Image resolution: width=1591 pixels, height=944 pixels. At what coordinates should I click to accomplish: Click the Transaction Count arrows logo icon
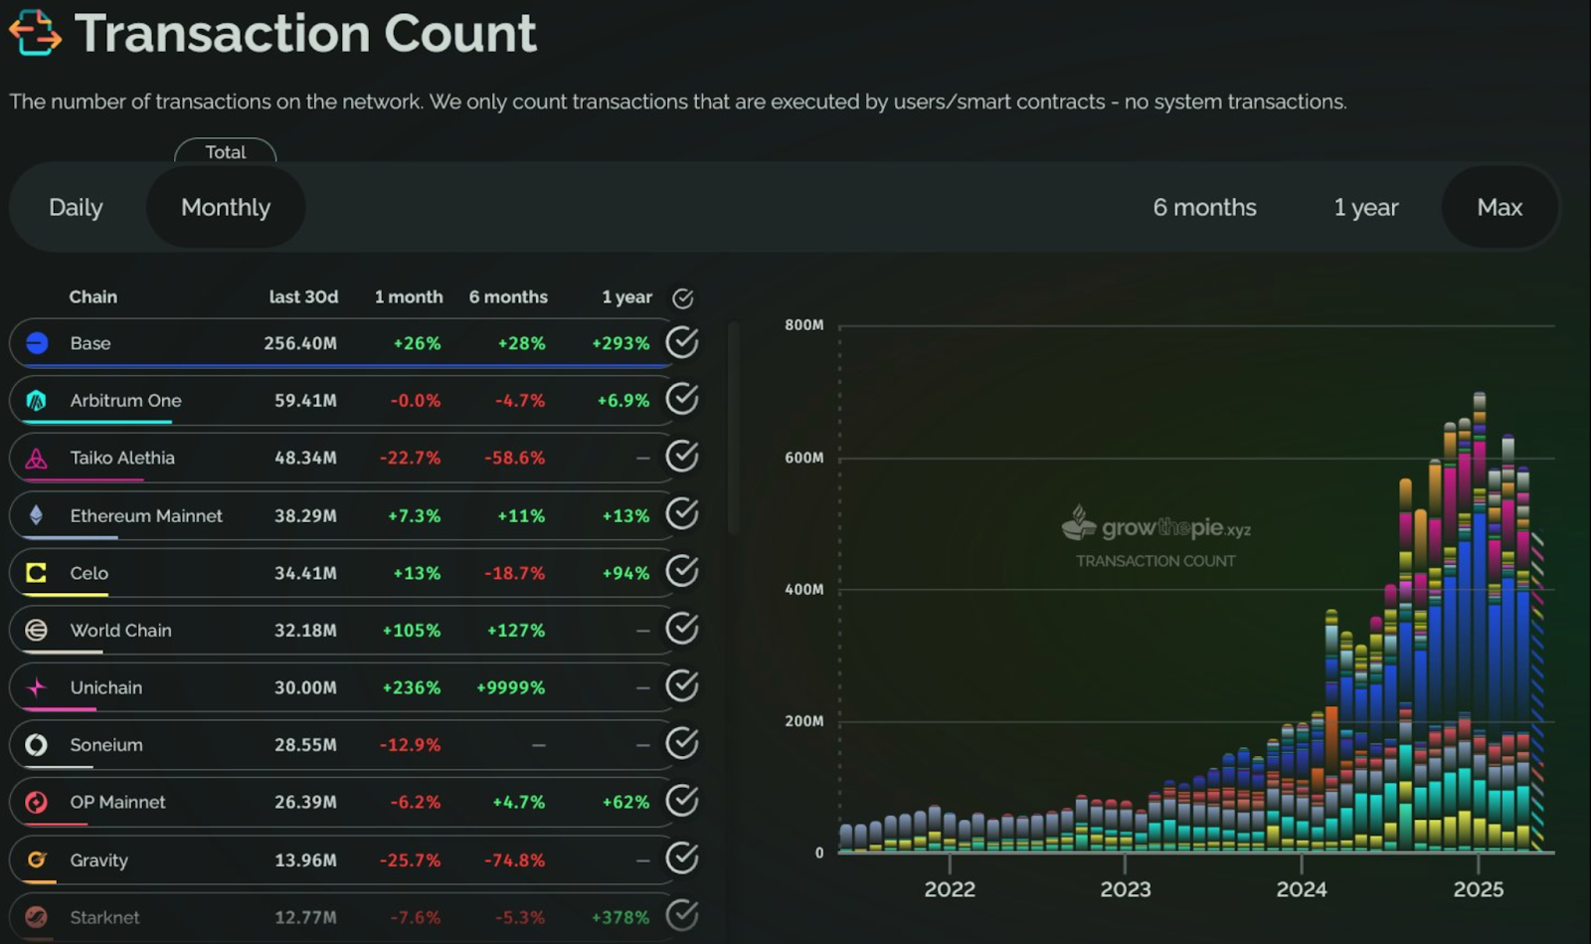point(35,32)
